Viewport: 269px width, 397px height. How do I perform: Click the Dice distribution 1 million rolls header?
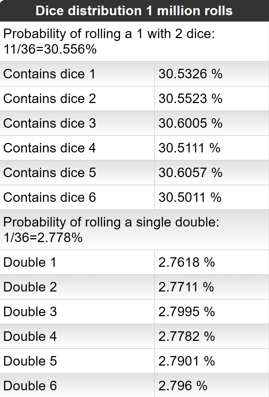(134, 11)
